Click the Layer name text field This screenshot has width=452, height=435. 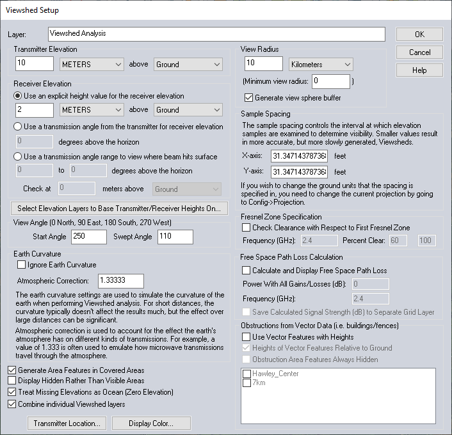coord(216,34)
